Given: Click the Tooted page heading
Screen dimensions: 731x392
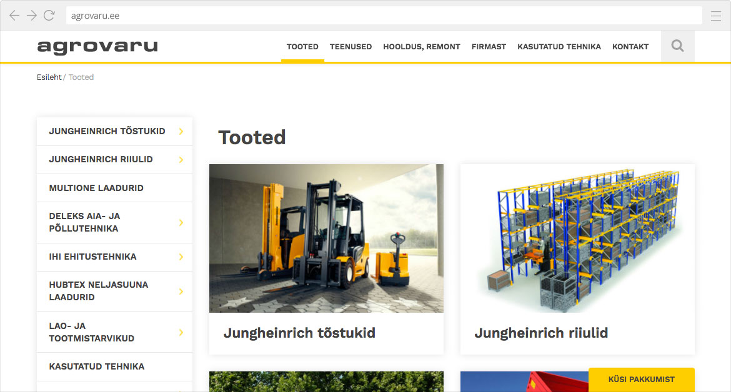Looking at the screenshot, I should [x=252, y=138].
